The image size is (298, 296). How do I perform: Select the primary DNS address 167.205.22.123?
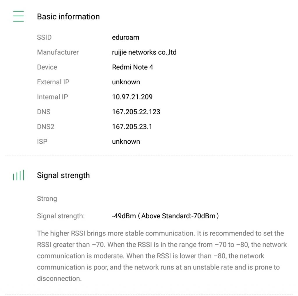click(x=136, y=112)
